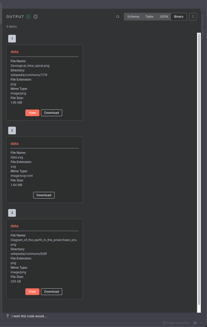Image resolution: width=207 pixels, height=327 pixels.
Task: Select the Table display mode
Action: (149, 16)
